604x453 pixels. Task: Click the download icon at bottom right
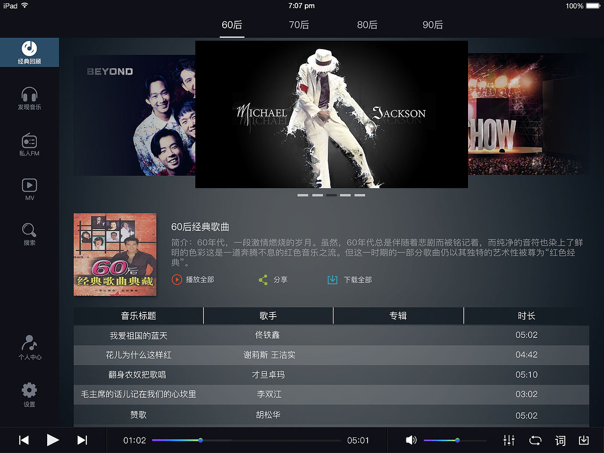[584, 440]
